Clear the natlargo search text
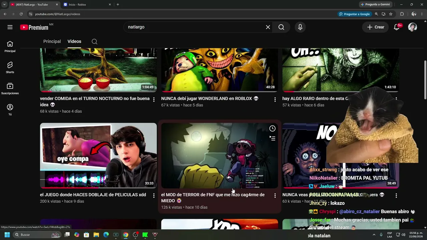This screenshot has width=427, height=240. (x=268, y=27)
